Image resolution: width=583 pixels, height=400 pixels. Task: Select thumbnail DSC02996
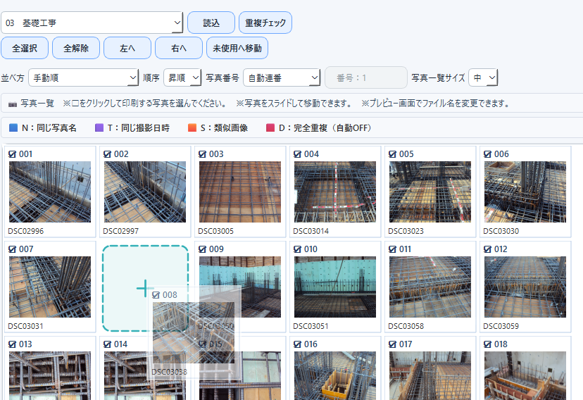coord(50,192)
